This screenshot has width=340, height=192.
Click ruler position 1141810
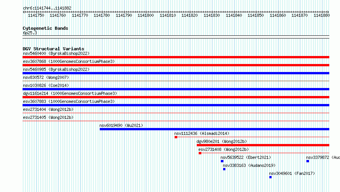168,15
